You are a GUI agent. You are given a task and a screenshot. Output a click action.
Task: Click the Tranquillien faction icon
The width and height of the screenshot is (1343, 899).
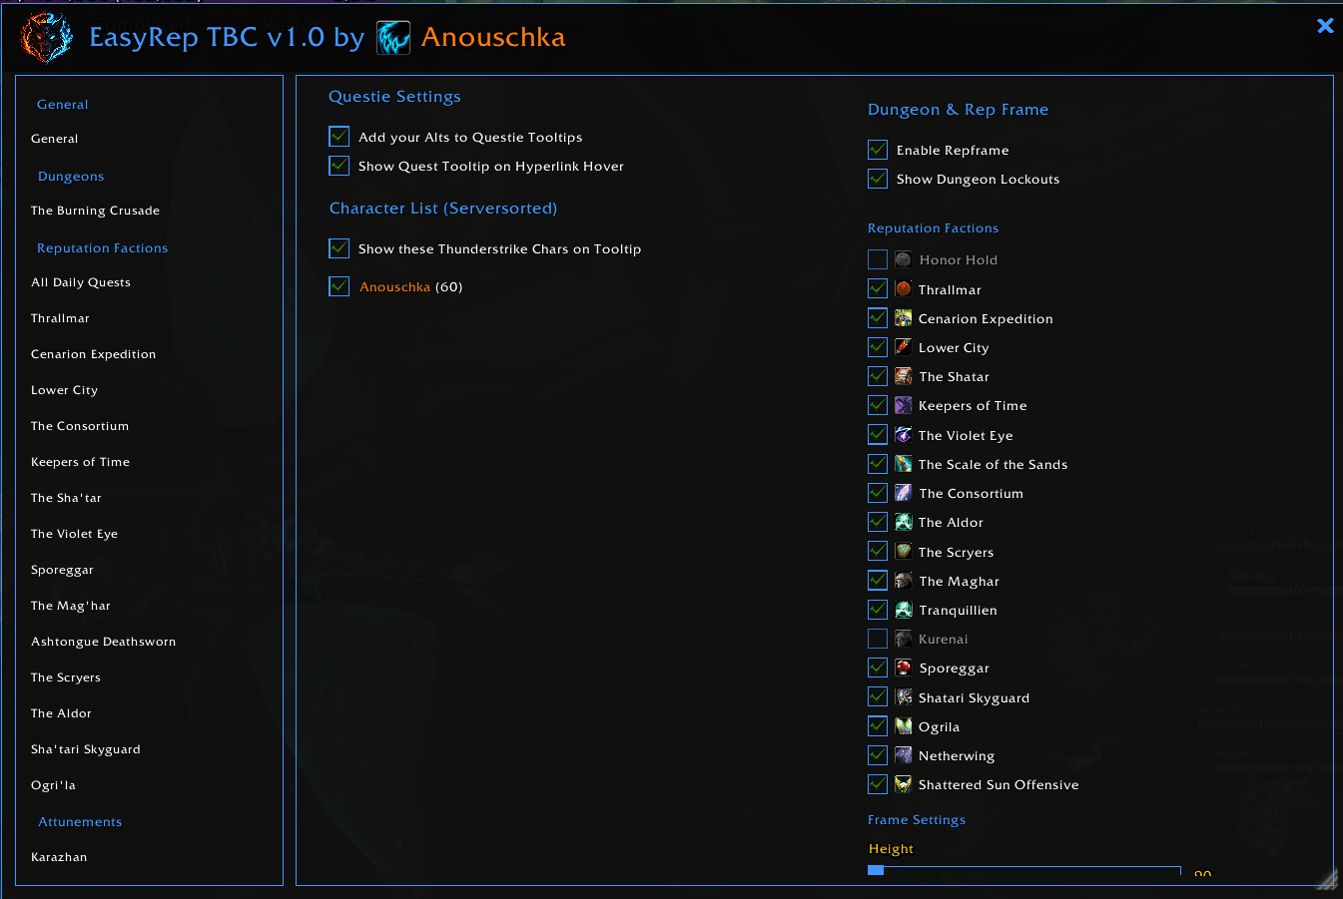pyautogui.click(x=904, y=610)
